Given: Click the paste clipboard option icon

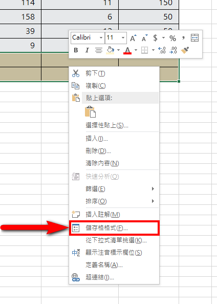Looking at the screenshot, I should click(x=90, y=111).
